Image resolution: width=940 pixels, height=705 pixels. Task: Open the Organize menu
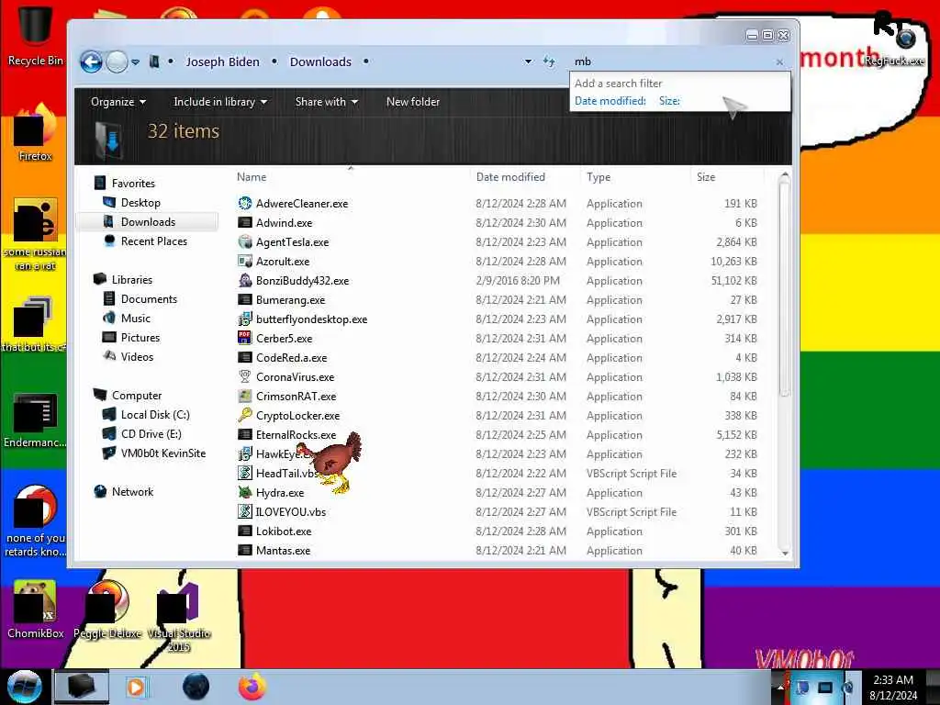pyautogui.click(x=118, y=102)
